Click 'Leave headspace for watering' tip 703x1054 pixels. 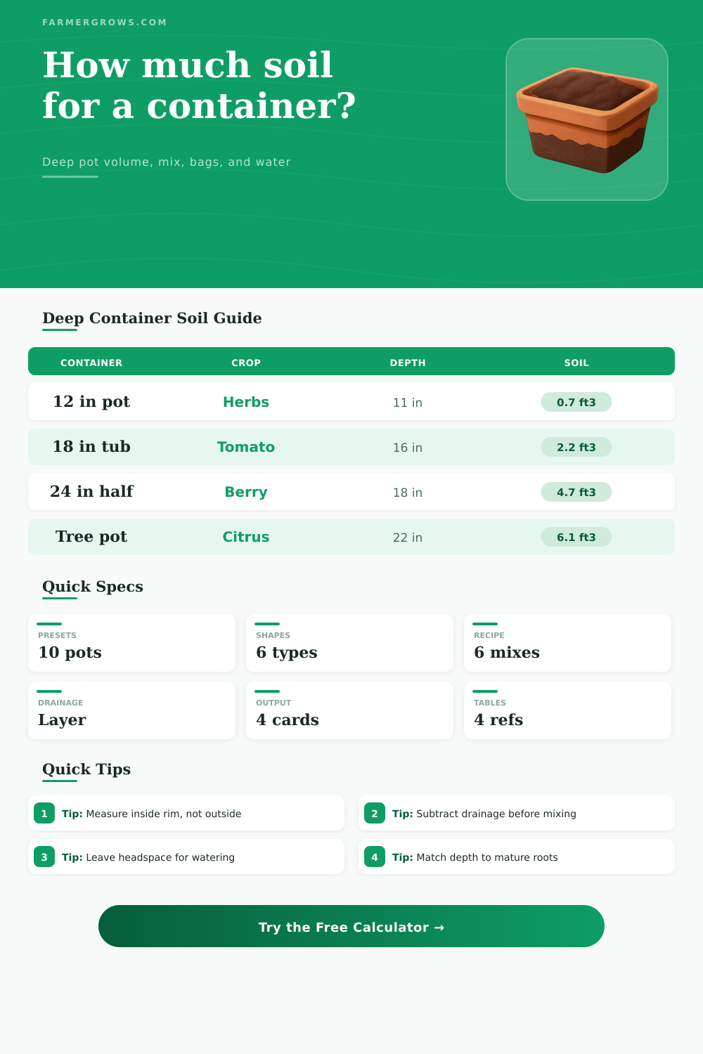[186, 857]
